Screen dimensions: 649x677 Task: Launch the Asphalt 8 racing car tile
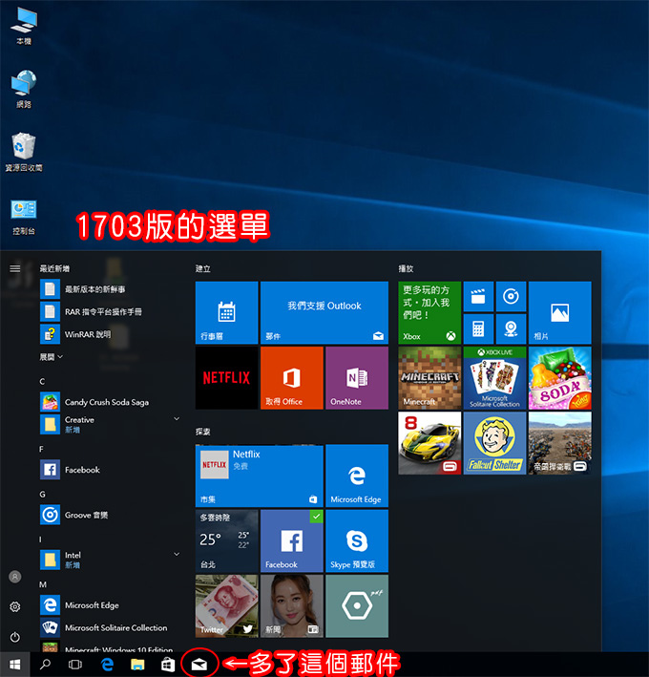click(x=429, y=443)
